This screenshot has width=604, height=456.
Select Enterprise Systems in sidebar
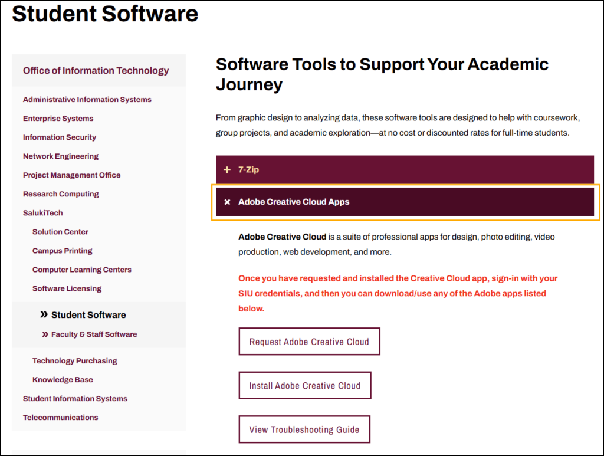point(58,119)
